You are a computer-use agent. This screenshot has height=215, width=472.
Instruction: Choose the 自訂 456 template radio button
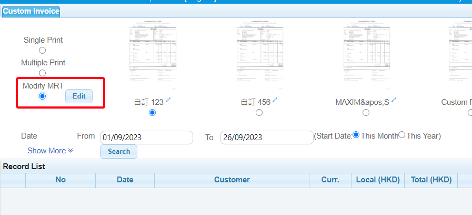pos(259,113)
